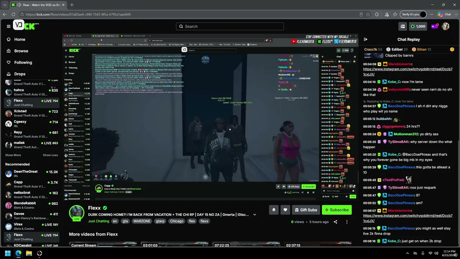460x259 pixels.
Task: Click the Flexx streamer live avatar
Action: [77, 213]
